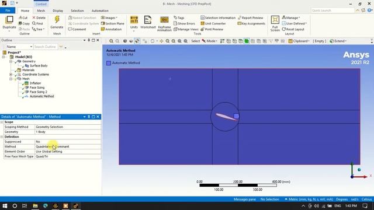374x210 pixels.
Task: Open the Name filter combo box
Action: click(19, 47)
